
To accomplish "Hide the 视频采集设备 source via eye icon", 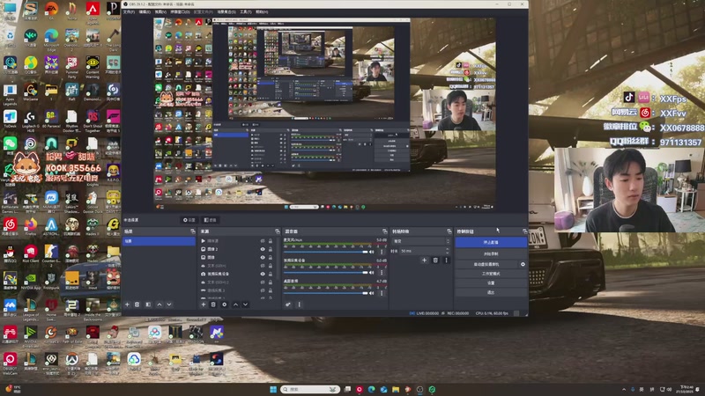I will pyautogui.click(x=263, y=274).
